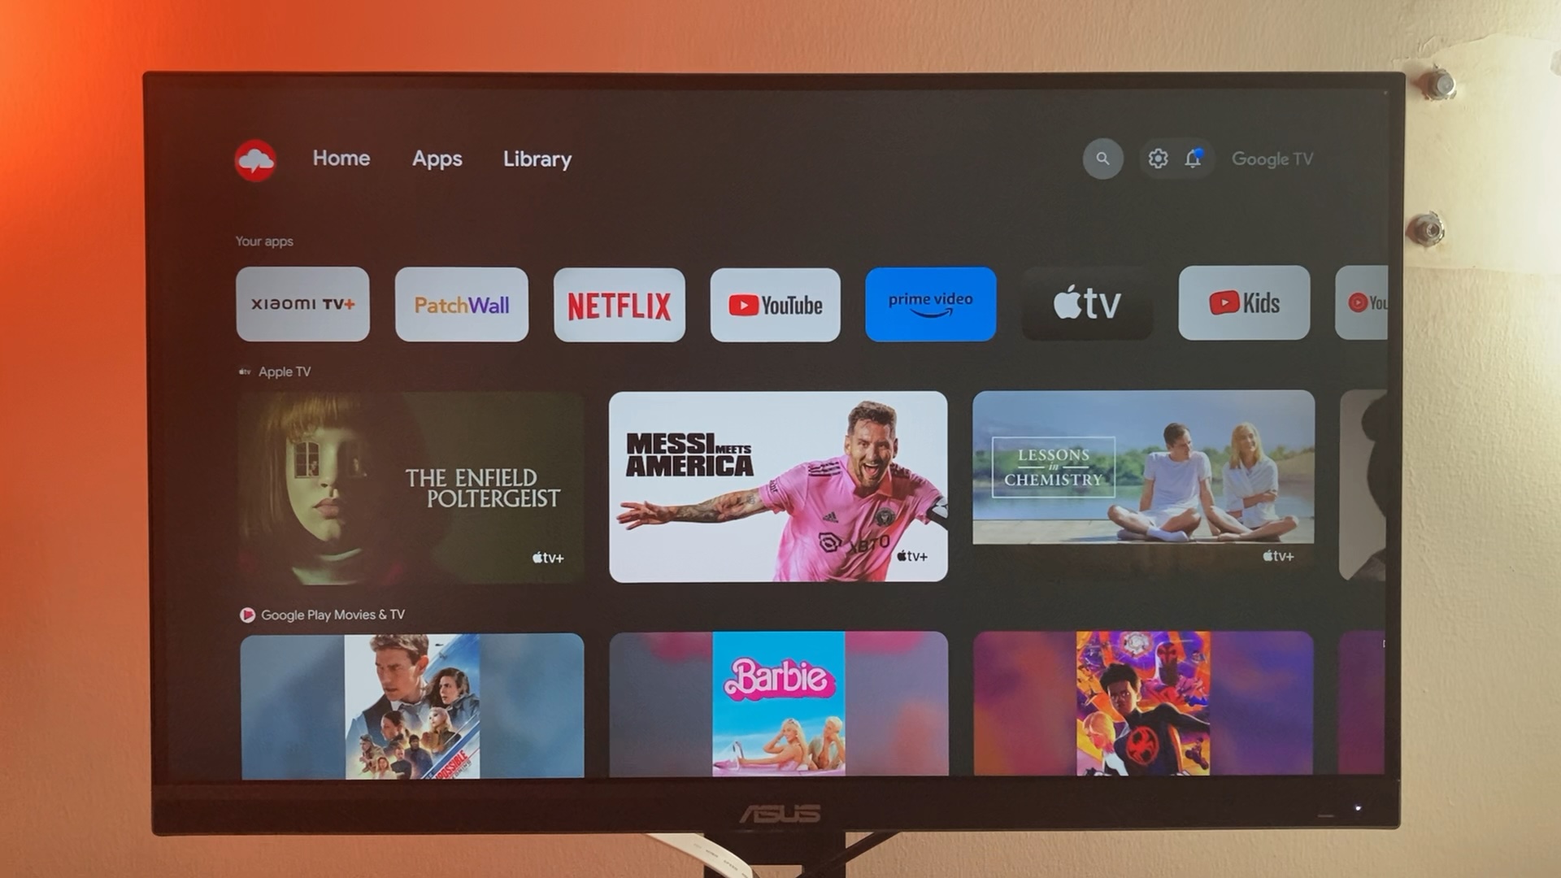Open YouTube Kids app
The image size is (1561, 878).
tap(1242, 303)
